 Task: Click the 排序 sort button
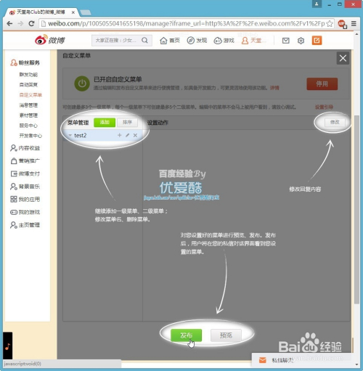pyautogui.click(x=127, y=122)
